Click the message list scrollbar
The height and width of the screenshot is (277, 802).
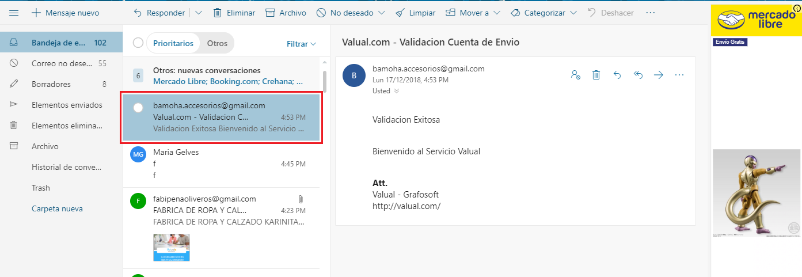(x=324, y=81)
